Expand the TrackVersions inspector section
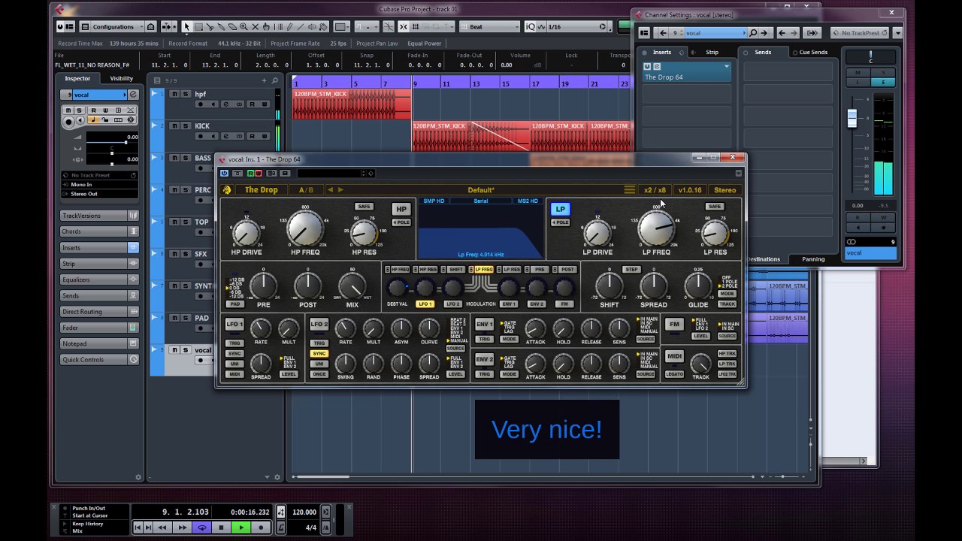 (100, 216)
